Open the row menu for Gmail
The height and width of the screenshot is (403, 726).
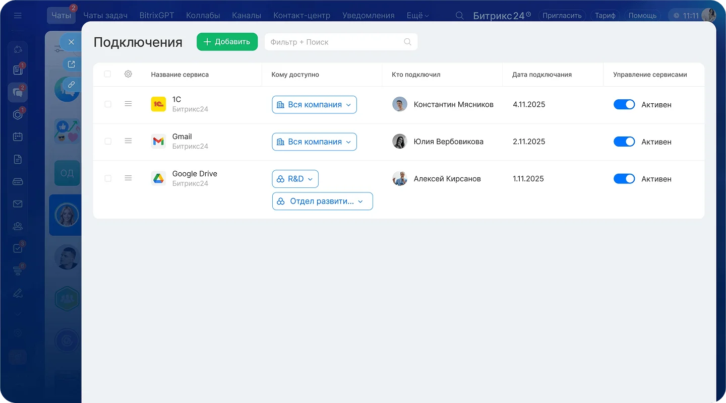(128, 141)
